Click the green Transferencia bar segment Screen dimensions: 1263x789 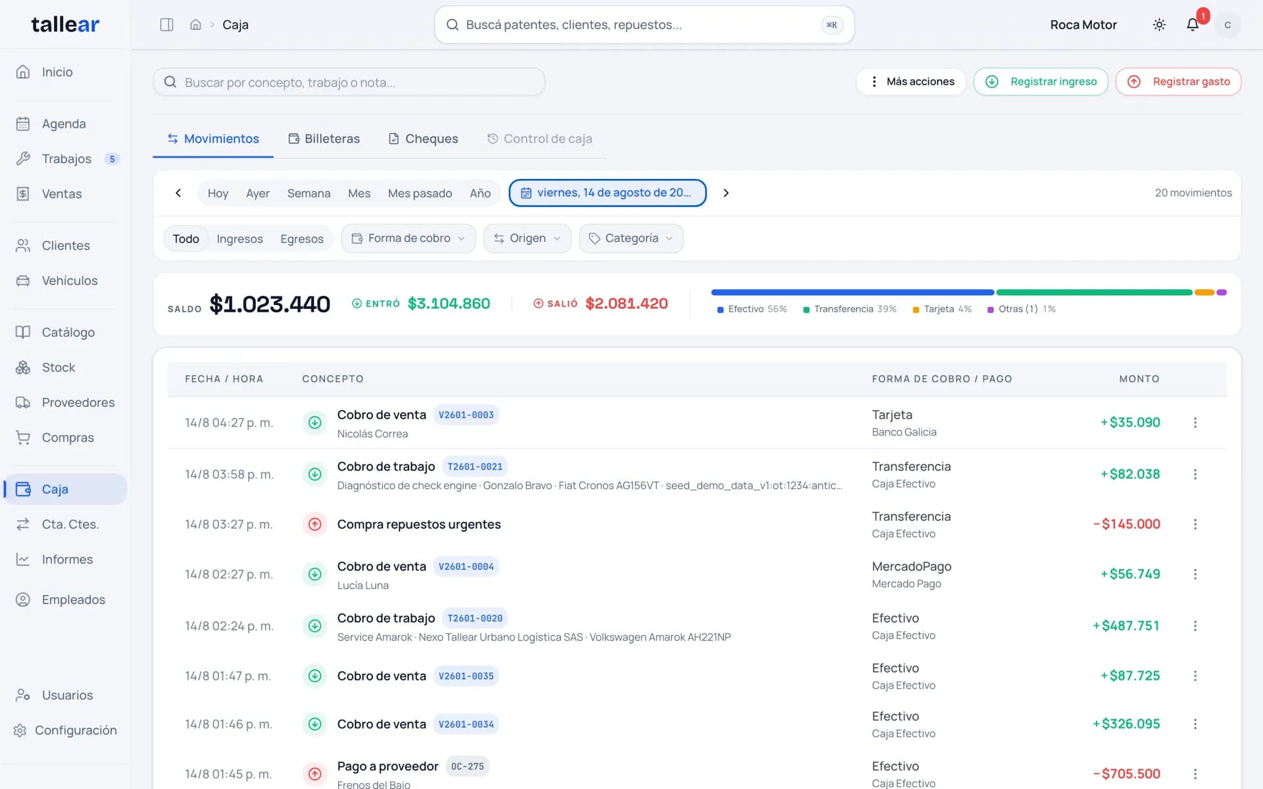(1095, 293)
